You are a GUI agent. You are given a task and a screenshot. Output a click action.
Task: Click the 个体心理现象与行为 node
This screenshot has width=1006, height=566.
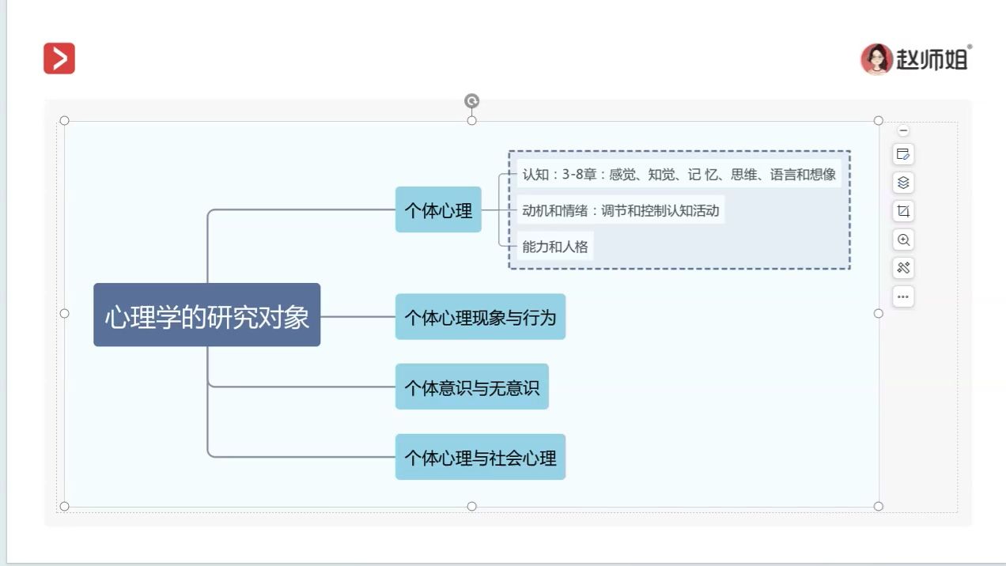pos(480,317)
